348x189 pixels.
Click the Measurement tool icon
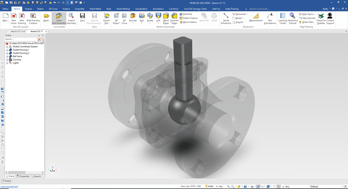click(256, 17)
